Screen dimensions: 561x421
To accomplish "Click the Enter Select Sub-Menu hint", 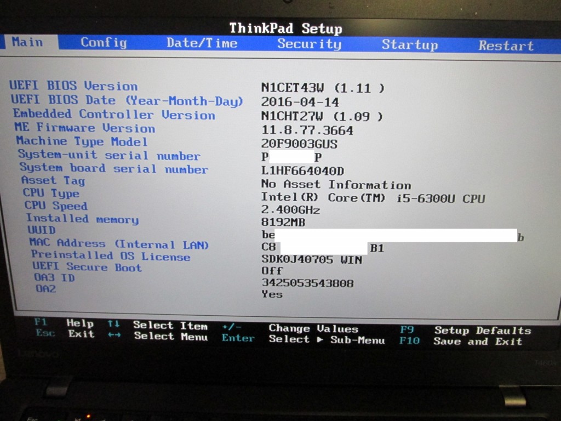I will click(304, 339).
